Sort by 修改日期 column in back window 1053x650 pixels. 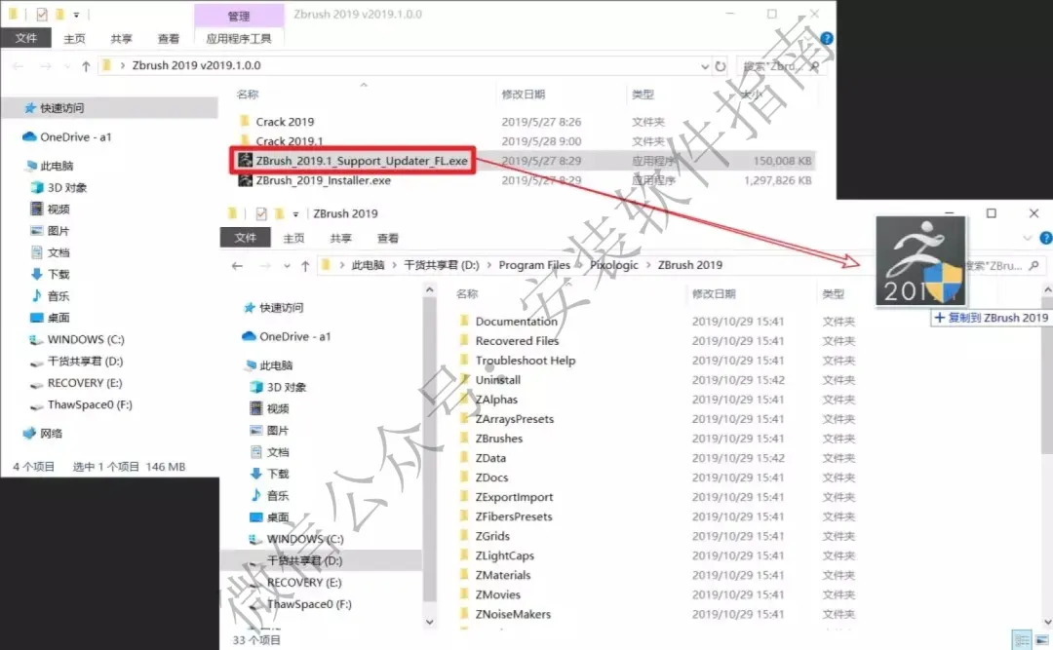pyautogui.click(x=524, y=95)
